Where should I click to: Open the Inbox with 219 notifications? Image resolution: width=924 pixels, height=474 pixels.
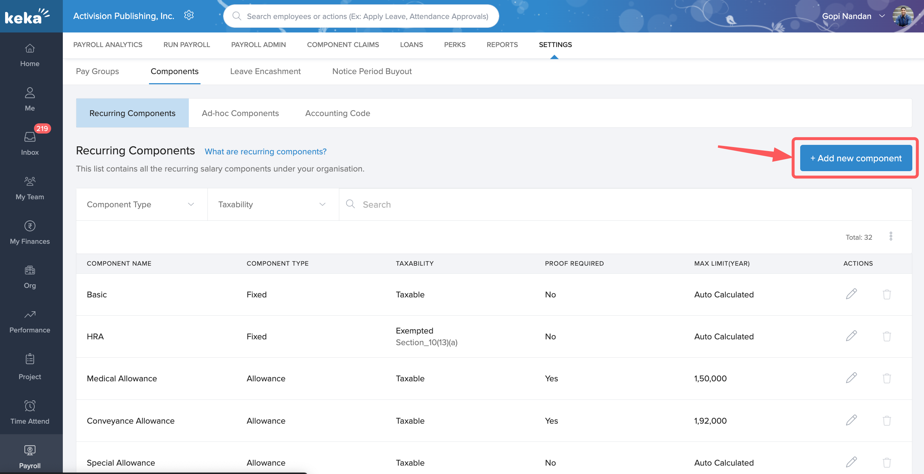point(30,143)
